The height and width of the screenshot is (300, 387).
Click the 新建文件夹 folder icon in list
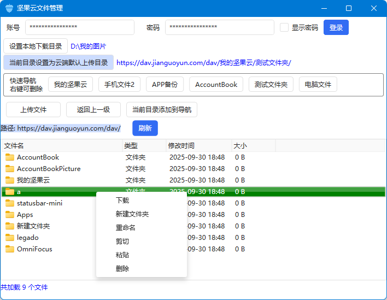[9, 226]
